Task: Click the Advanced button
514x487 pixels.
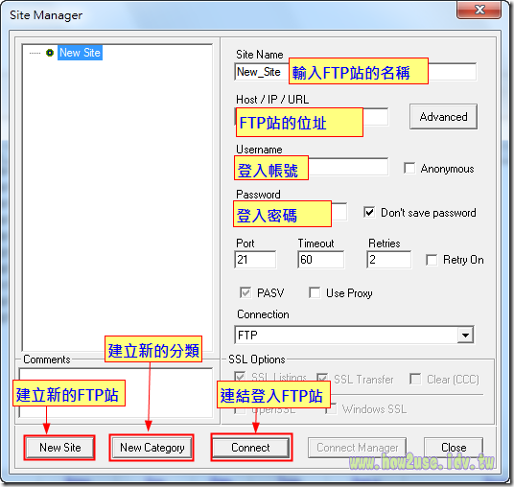Action: 443,117
